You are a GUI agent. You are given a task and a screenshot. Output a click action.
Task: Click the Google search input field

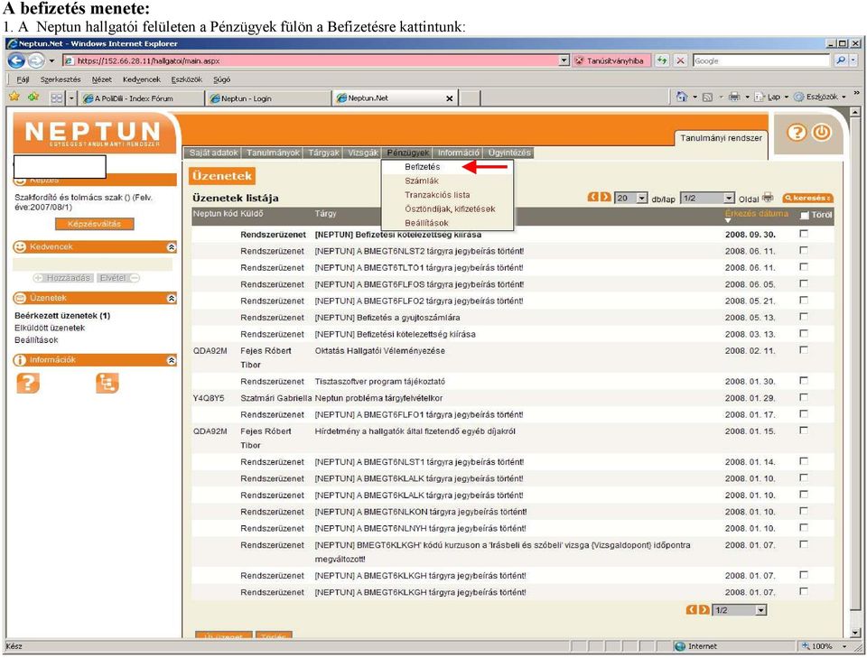[x=761, y=60]
